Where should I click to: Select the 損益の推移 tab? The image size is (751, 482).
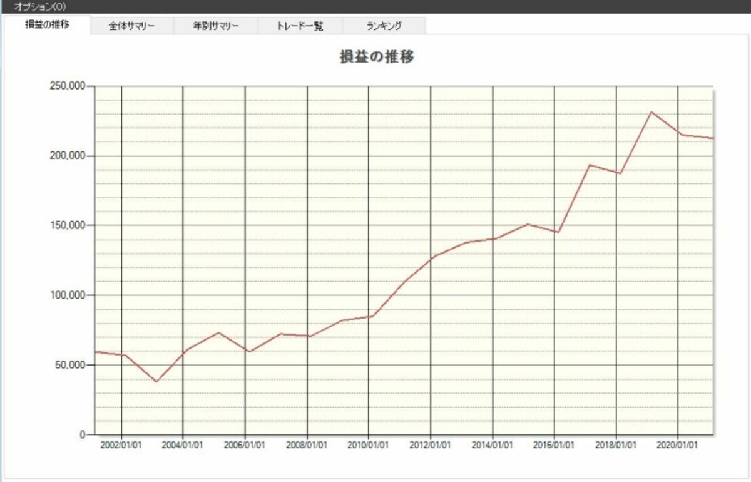[47, 25]
